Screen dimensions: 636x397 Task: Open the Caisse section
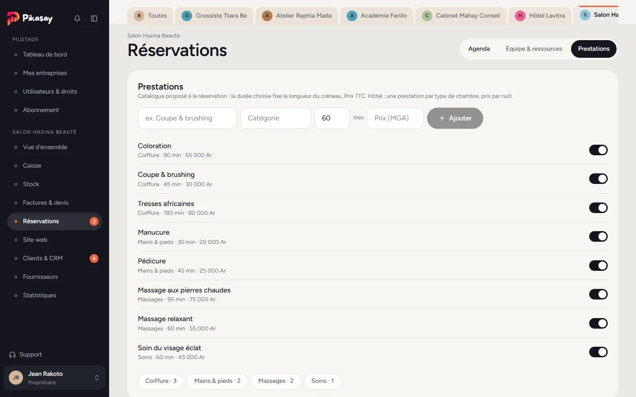(54, 166)
